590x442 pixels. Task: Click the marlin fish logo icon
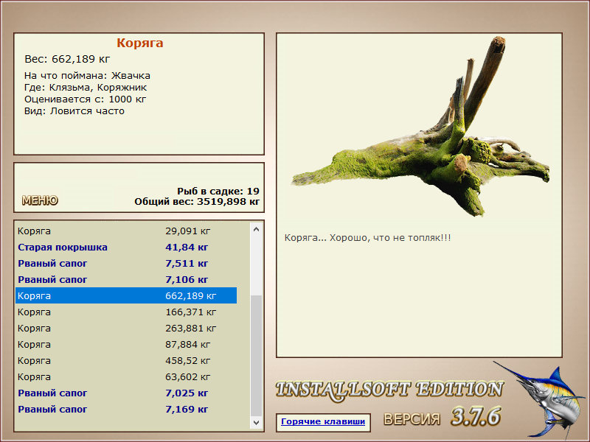[541, 400]
